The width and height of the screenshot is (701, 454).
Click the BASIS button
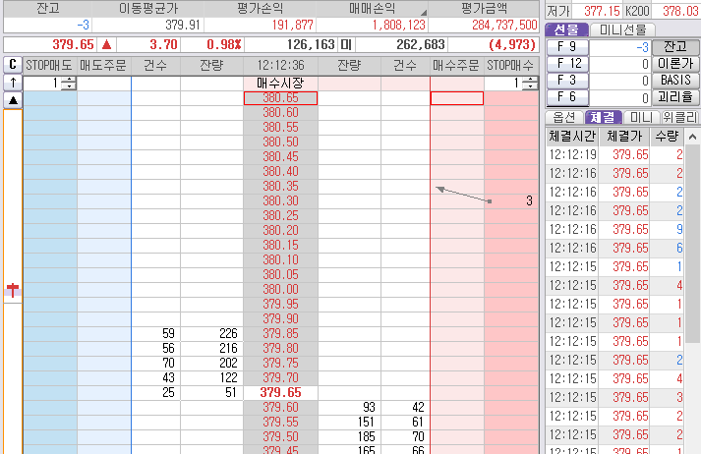675,80
